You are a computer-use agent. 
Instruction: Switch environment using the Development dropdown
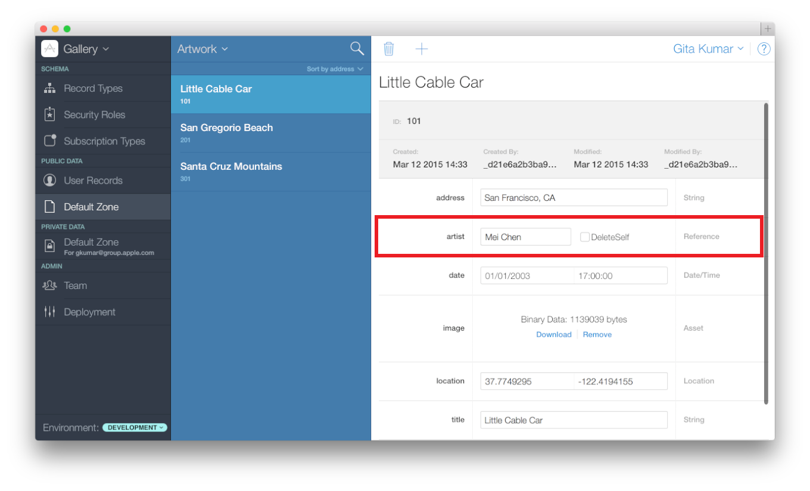pyautogui.click(x=135, y=428)
